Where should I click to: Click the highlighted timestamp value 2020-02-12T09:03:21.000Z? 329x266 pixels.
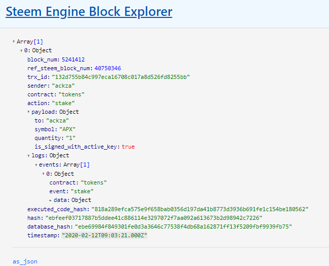[104, 235]
